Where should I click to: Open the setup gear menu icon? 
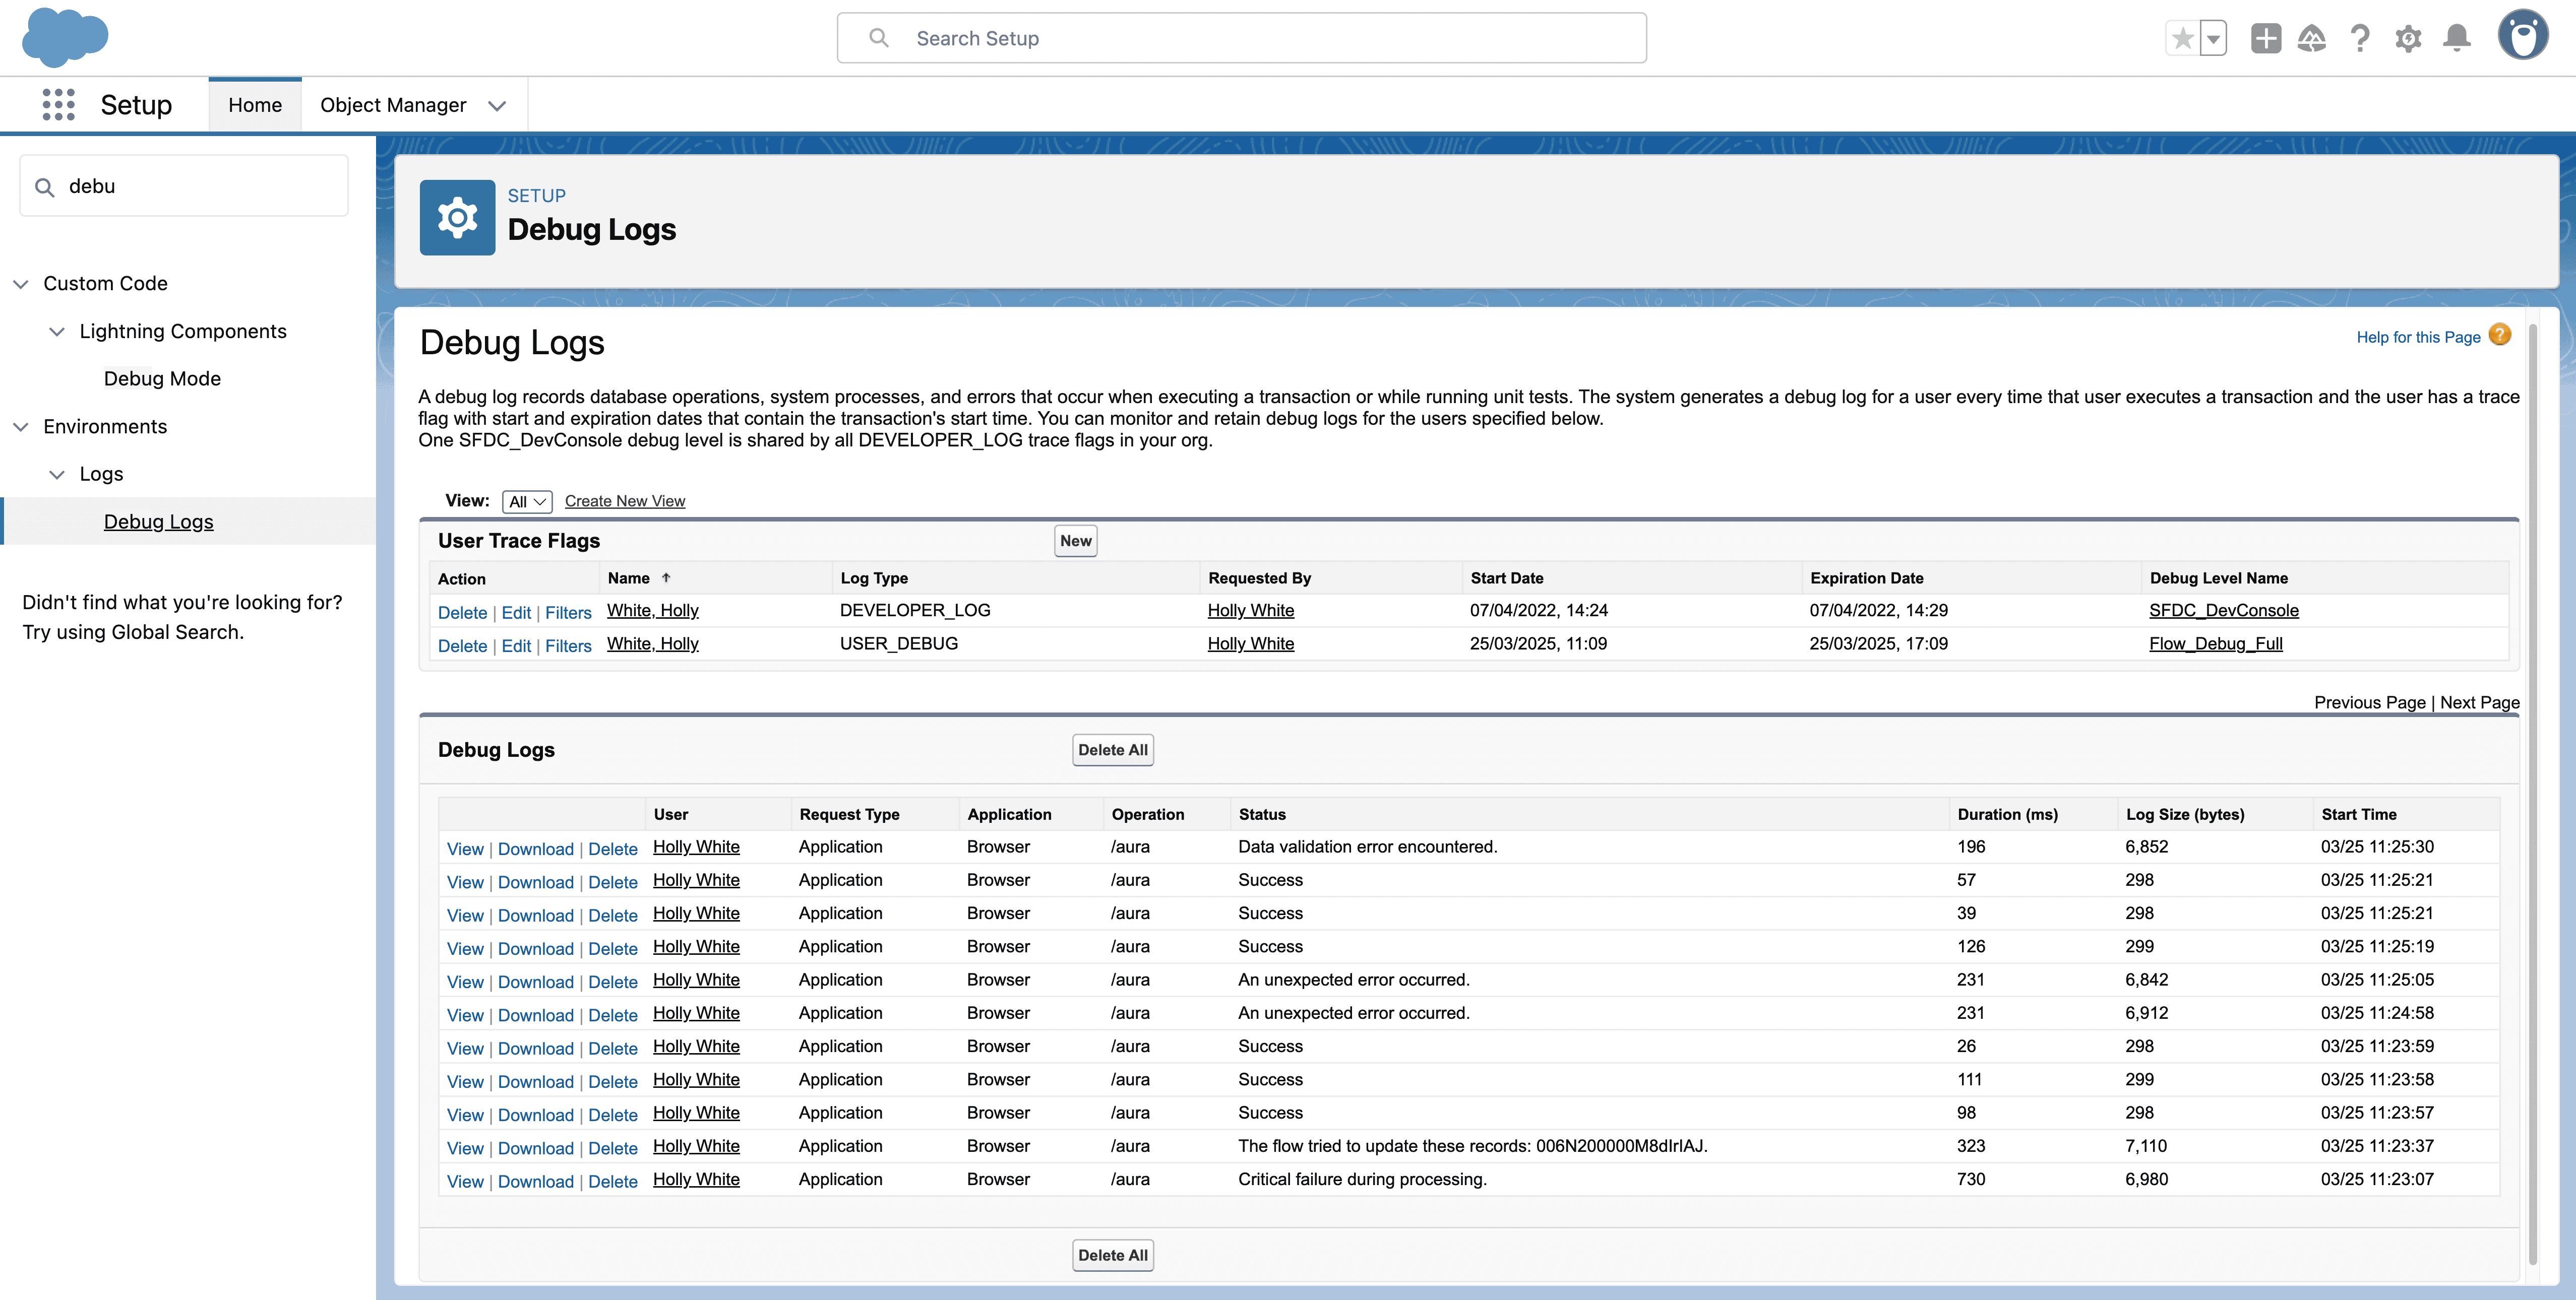2408,38
